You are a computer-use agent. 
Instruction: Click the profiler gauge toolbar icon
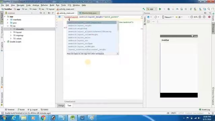pyautogui.click(x=177, y=9)
